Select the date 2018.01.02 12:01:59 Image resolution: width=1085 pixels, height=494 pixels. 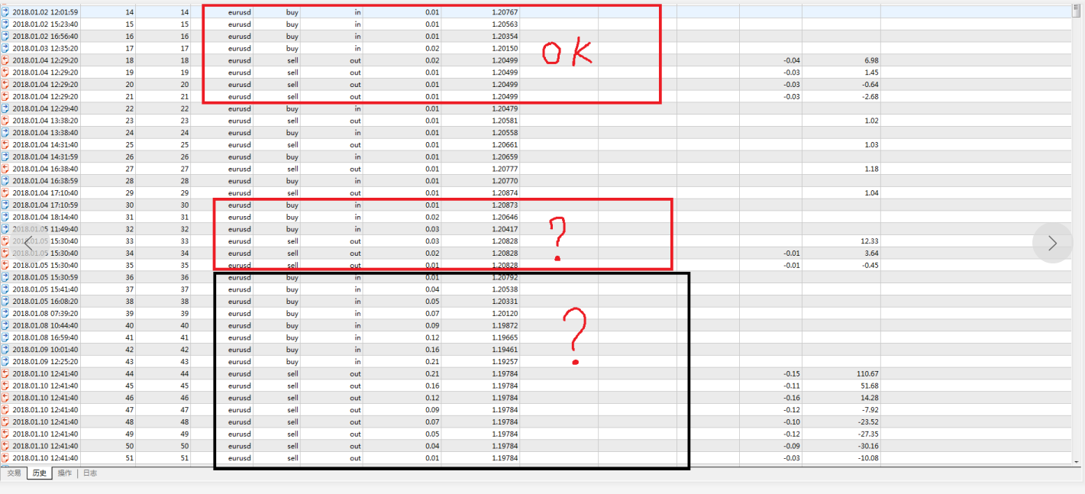[45, 12]
